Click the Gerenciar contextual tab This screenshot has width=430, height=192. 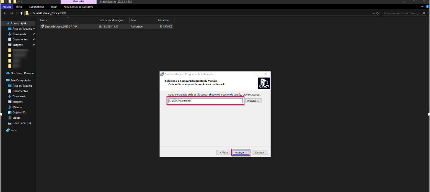click(78, 2)
